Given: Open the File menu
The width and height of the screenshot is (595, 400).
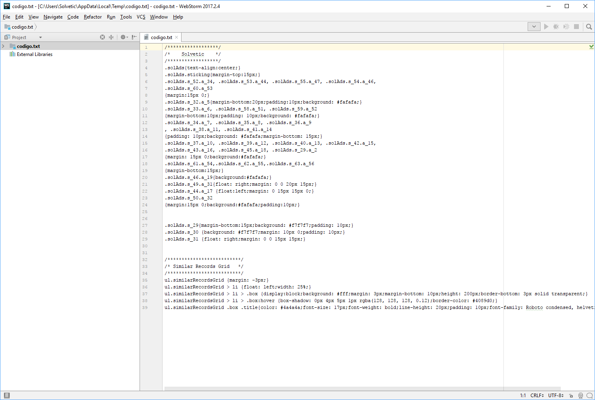Looking at the screenshot, I should click(x=6, y=17).
